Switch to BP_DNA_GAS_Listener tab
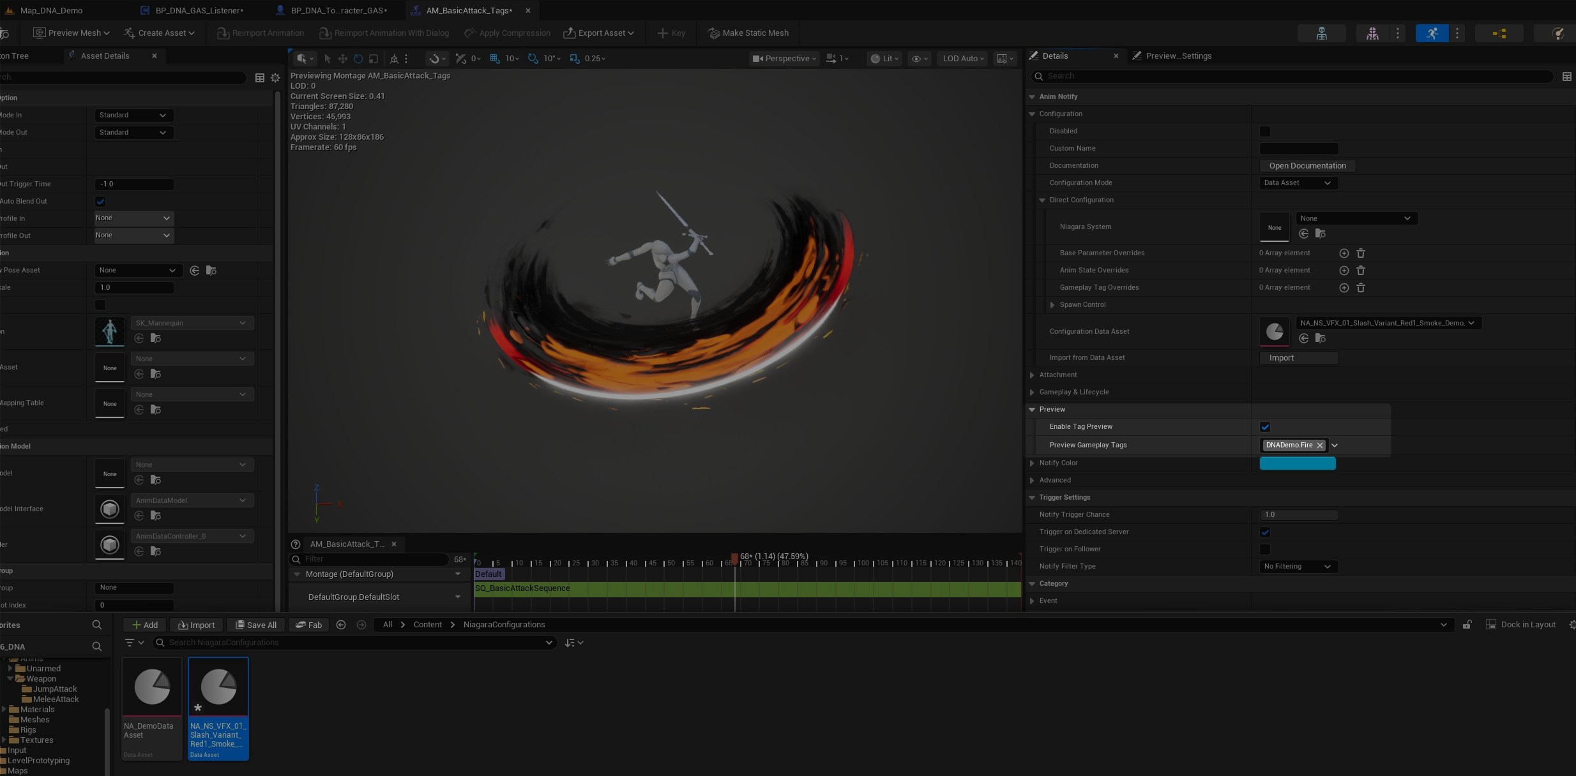The width and height of the screenshot is (1576, 776). click(x=199, y=10)
